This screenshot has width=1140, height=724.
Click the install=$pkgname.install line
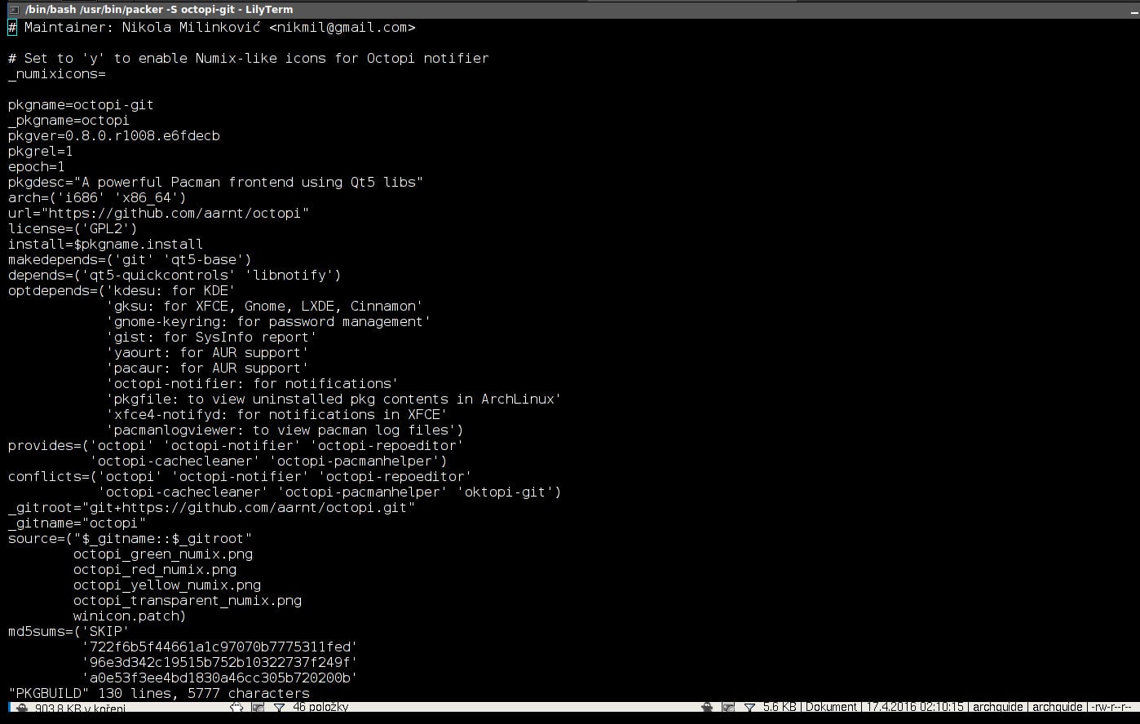coord(105,244)
